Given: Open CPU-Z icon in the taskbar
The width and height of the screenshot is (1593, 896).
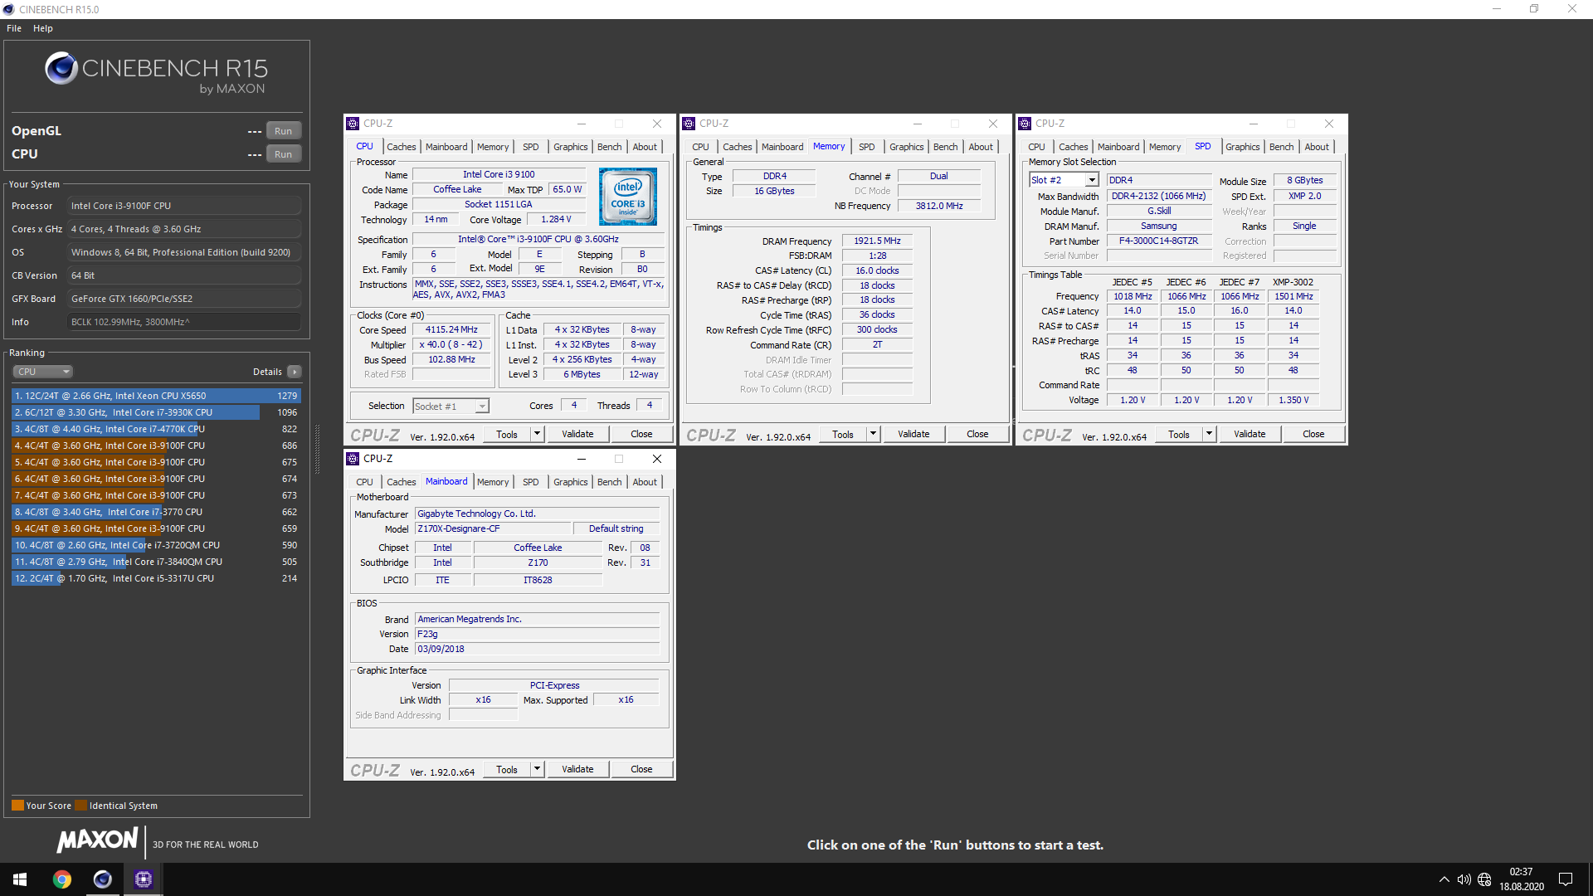Looking at the screenshot, I should point(144,879).
